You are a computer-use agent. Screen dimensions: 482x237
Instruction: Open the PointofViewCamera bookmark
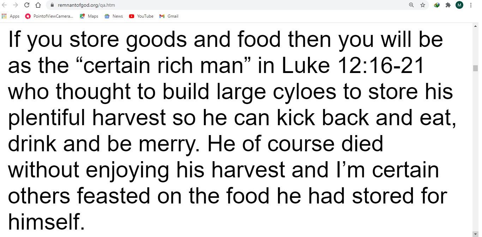pyautogui.click(x=49, y=16)
